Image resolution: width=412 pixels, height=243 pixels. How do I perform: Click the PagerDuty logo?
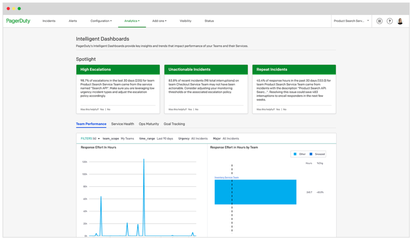(x=18, y=21)
